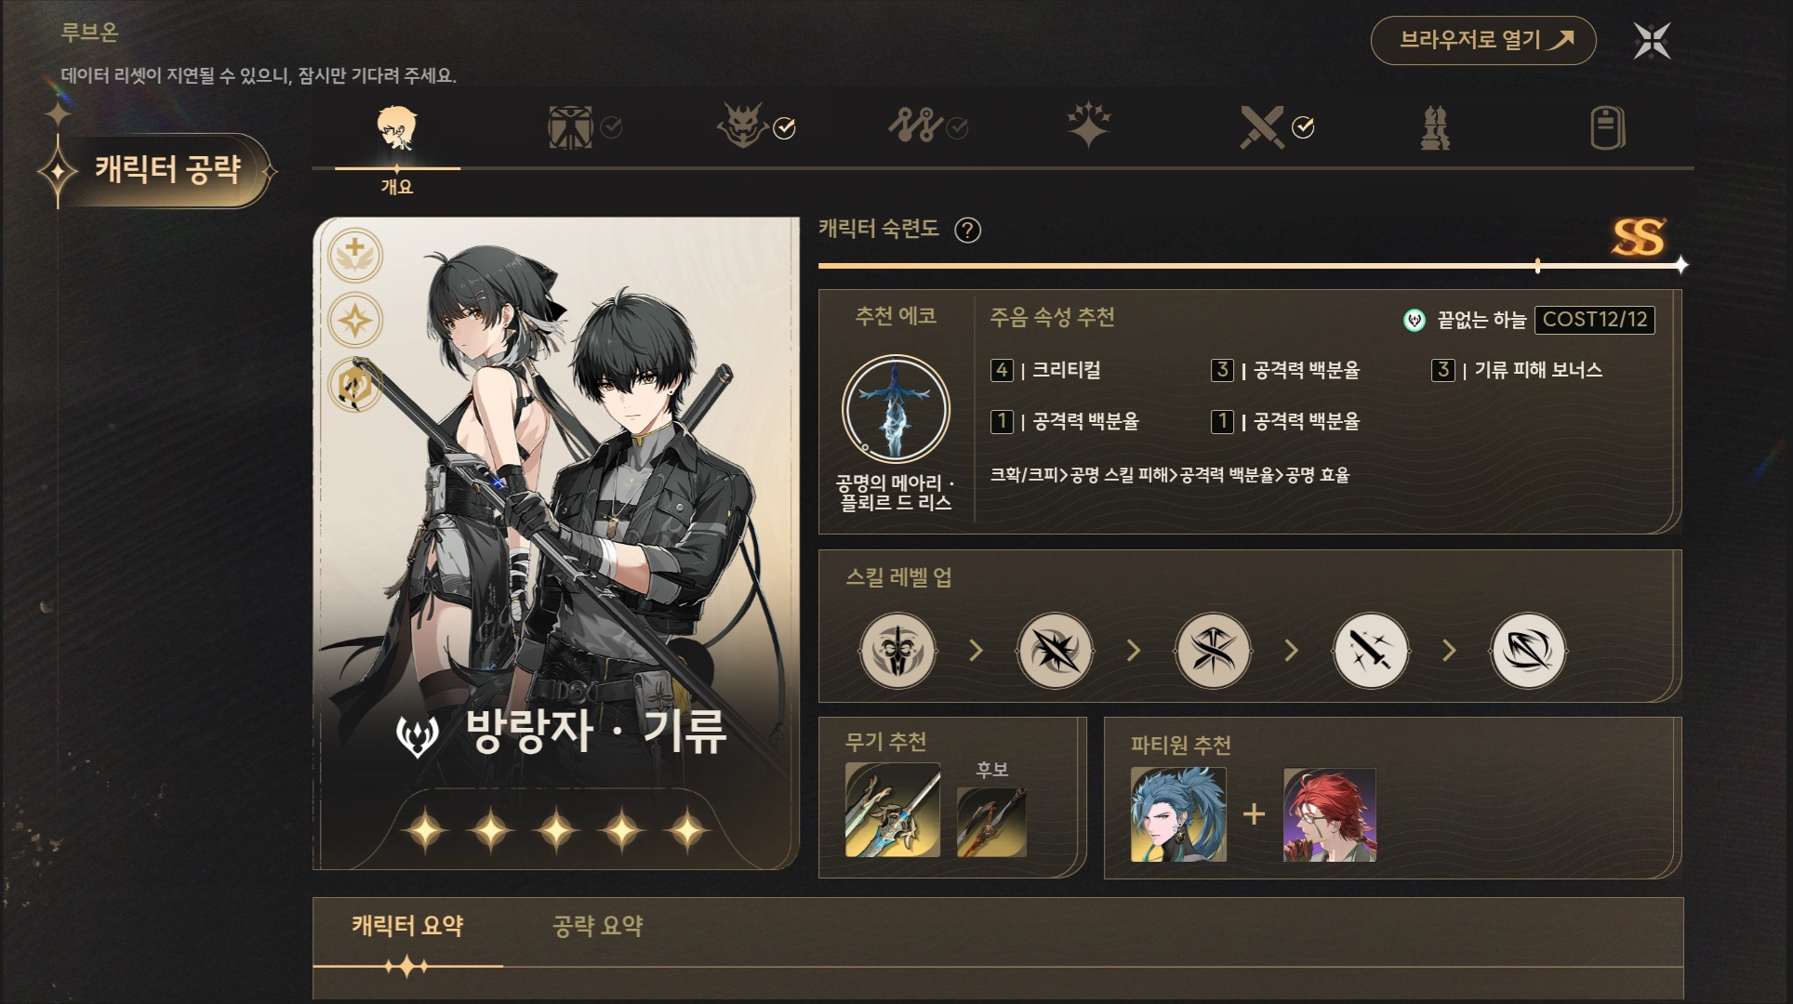Click the question mark beside 캐릭터 숙련도

[967, 230]
